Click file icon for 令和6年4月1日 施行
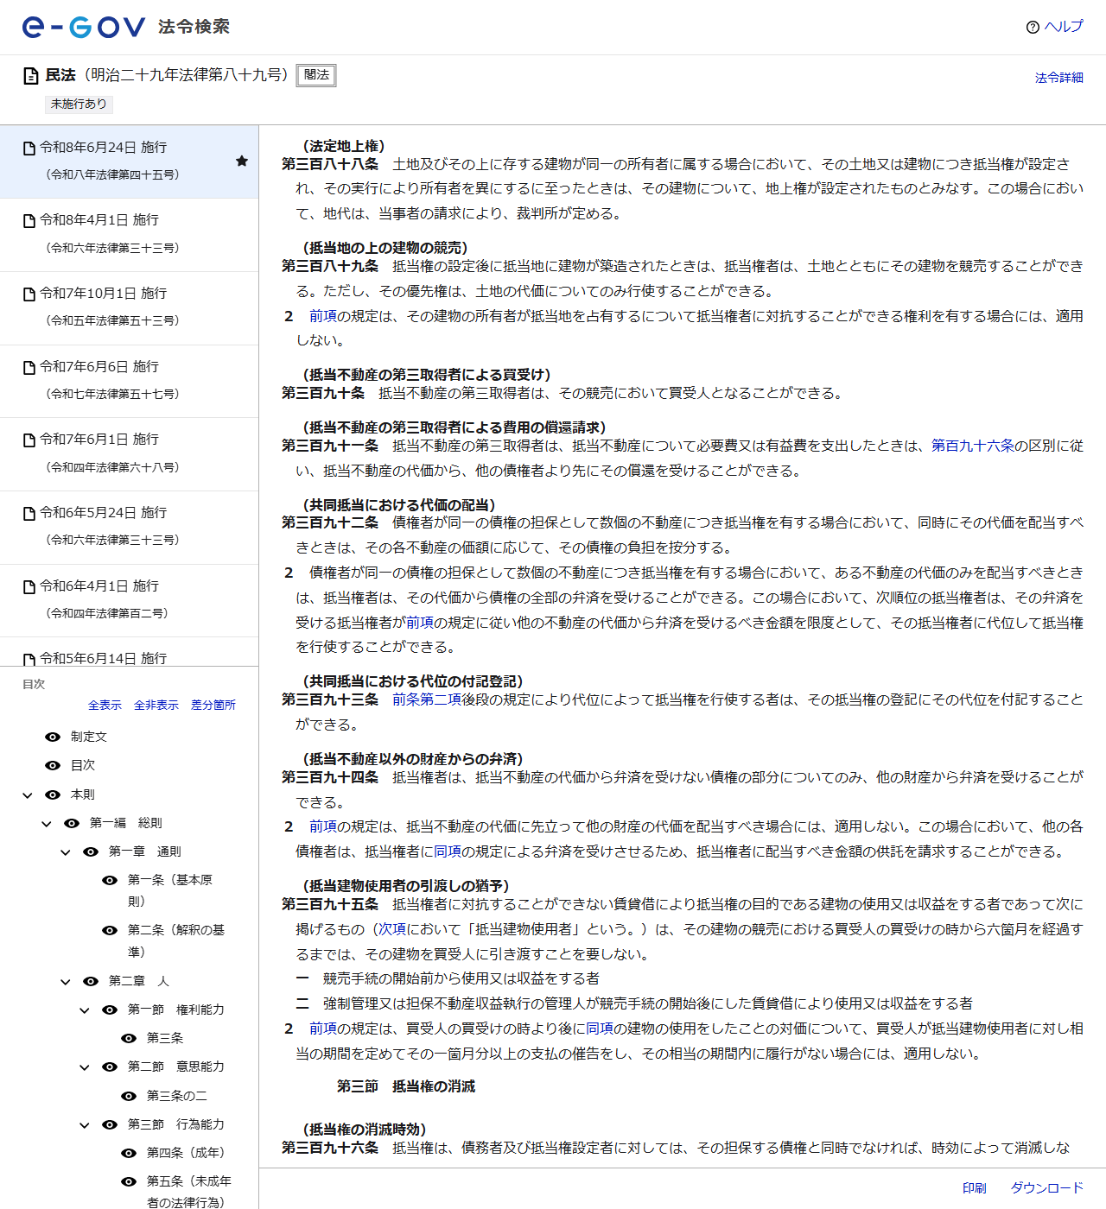 click(29, 587)
